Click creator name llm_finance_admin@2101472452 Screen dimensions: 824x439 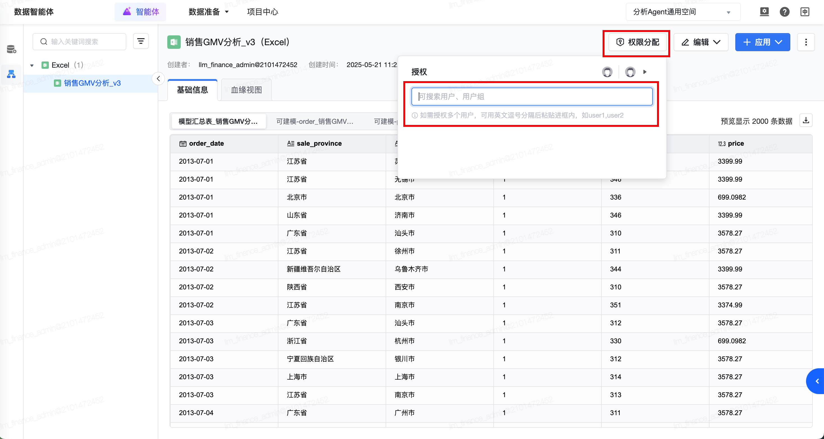click(x=248, y=65)
